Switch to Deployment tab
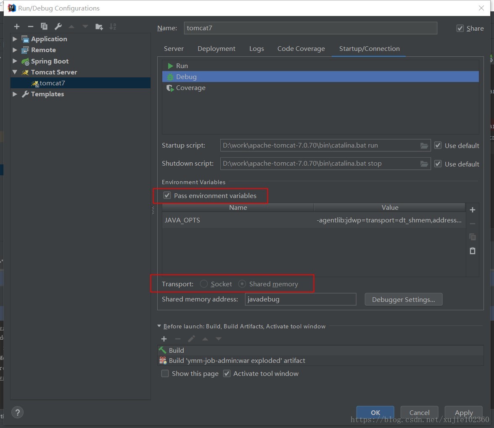The height and width of the screenshot is (428, 494). click(x=217, y=48)
